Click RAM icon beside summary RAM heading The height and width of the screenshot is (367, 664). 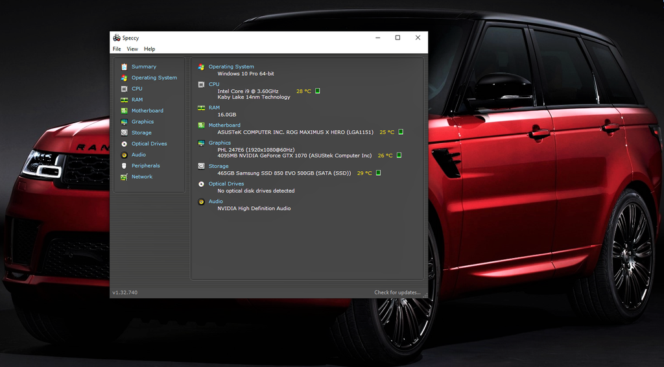(x=201, y=108)
